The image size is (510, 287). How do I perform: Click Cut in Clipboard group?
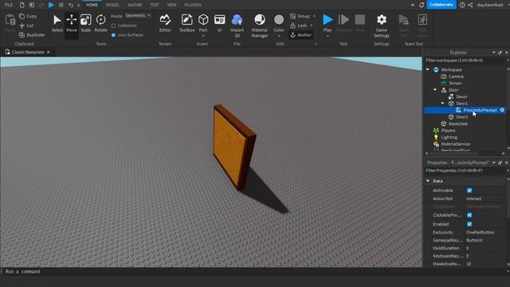(26, 26)
